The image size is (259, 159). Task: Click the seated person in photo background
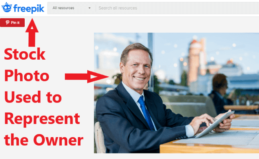[220, 94]
